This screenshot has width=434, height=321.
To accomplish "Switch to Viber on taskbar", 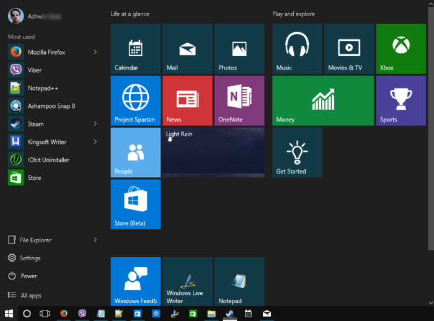I will point(82,314).
